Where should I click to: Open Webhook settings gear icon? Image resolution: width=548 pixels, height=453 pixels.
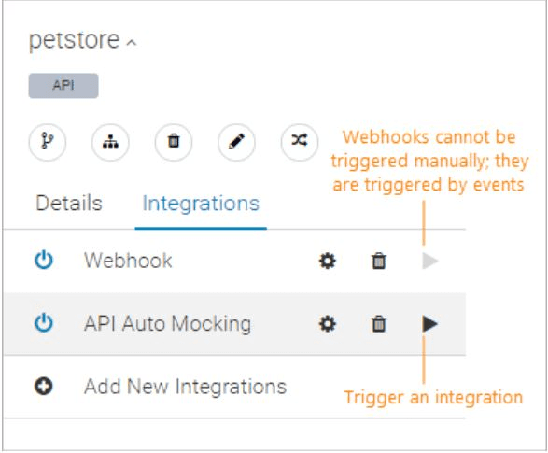click(x=328, y=261)
